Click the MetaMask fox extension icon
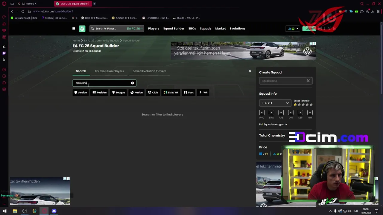This screenshot has height=215, width=383. [x=340, y=11]
